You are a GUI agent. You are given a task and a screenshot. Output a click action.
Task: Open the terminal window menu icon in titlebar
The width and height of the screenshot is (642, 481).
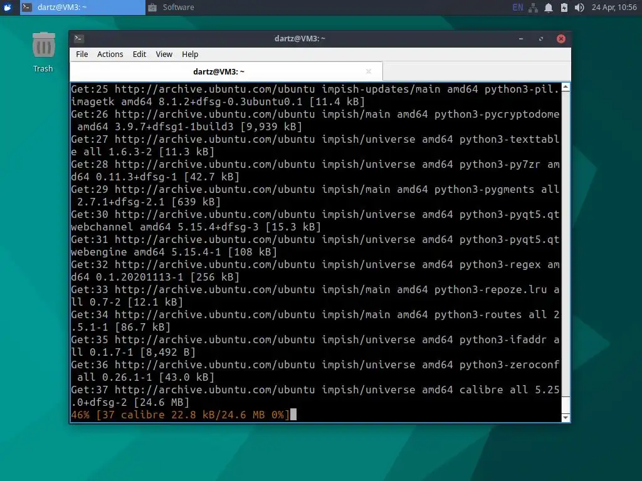(x=79, y=38)
